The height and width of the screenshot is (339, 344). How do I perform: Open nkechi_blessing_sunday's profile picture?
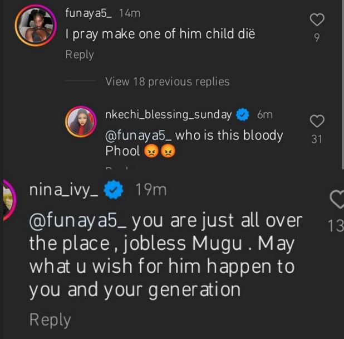[x=82, y=120]
